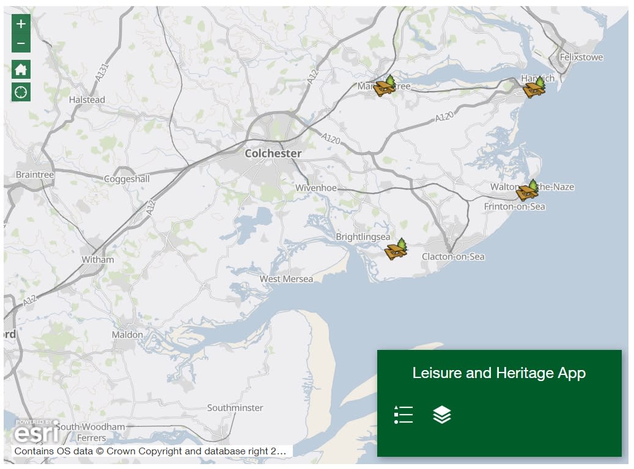Open the map legend panel
Image resolution: width=634 pixels, height=469 pixels.
[x=404, y=415]
